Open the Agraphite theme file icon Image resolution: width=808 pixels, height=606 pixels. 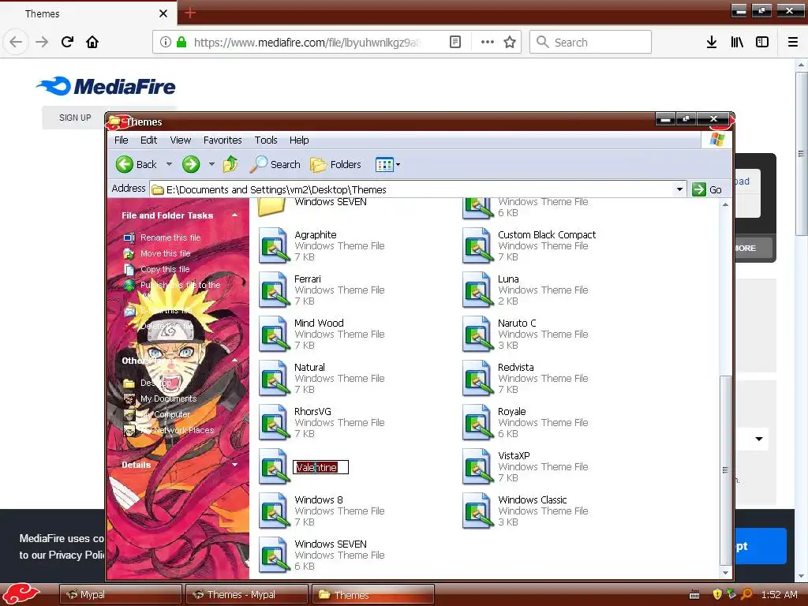(x=274, y=246)
